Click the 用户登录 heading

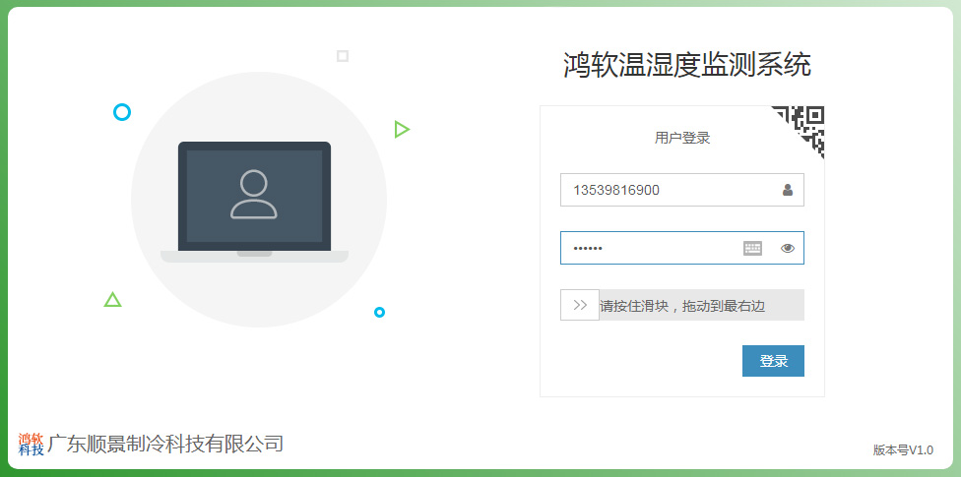tap(682, 138)
